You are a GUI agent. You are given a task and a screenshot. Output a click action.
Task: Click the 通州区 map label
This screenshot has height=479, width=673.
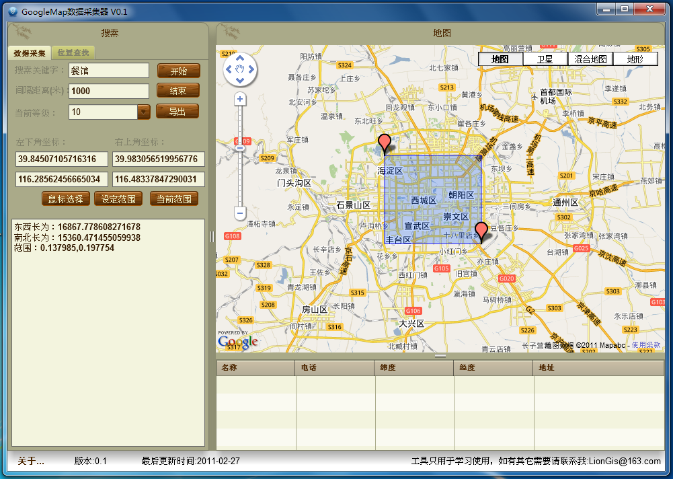pos(565,202)
